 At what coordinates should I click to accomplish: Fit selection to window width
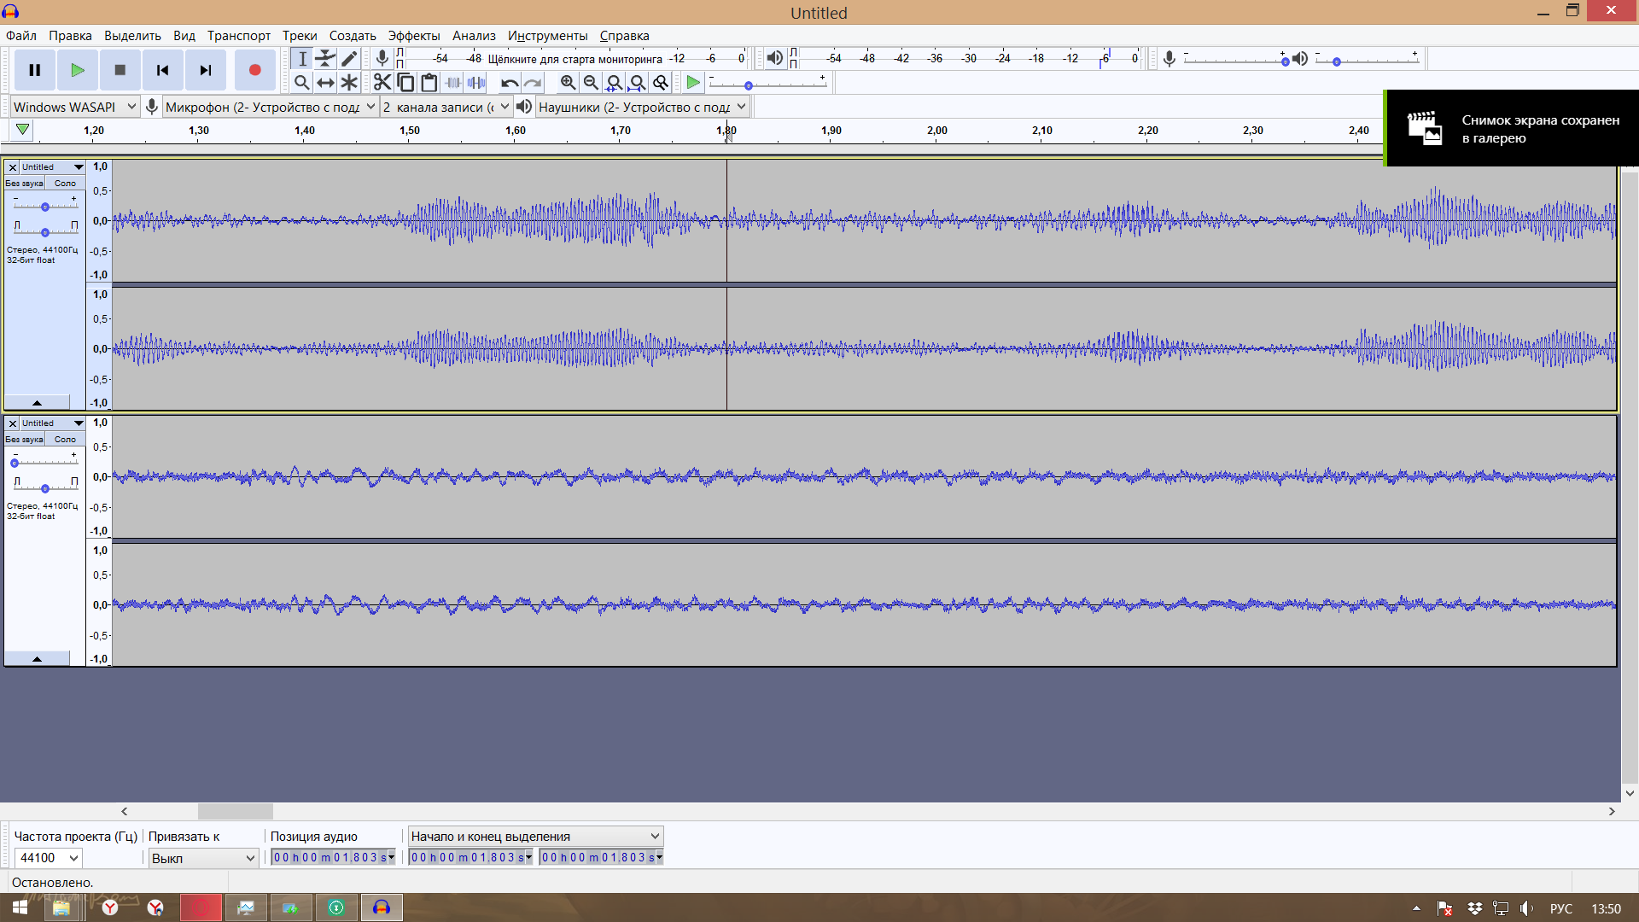tap(614, 82)
